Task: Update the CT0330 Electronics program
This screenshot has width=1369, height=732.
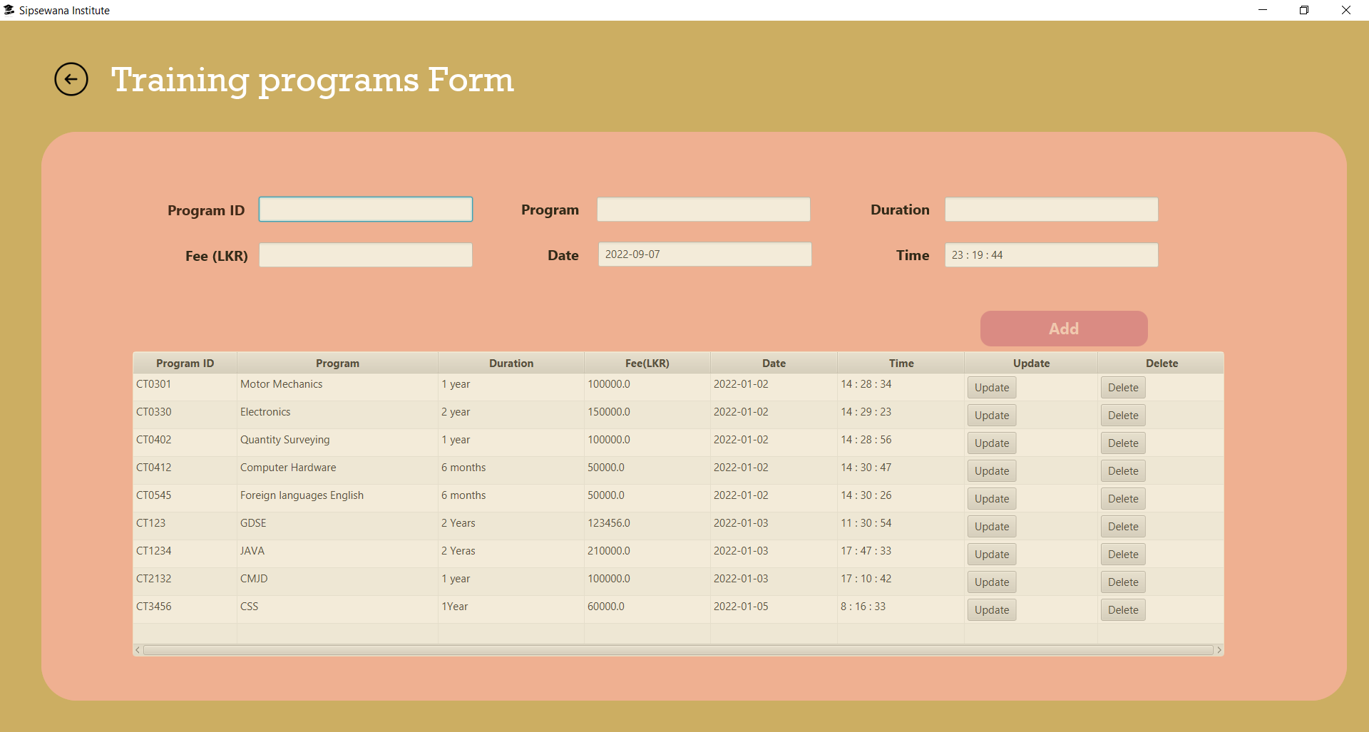Action: 992,416
